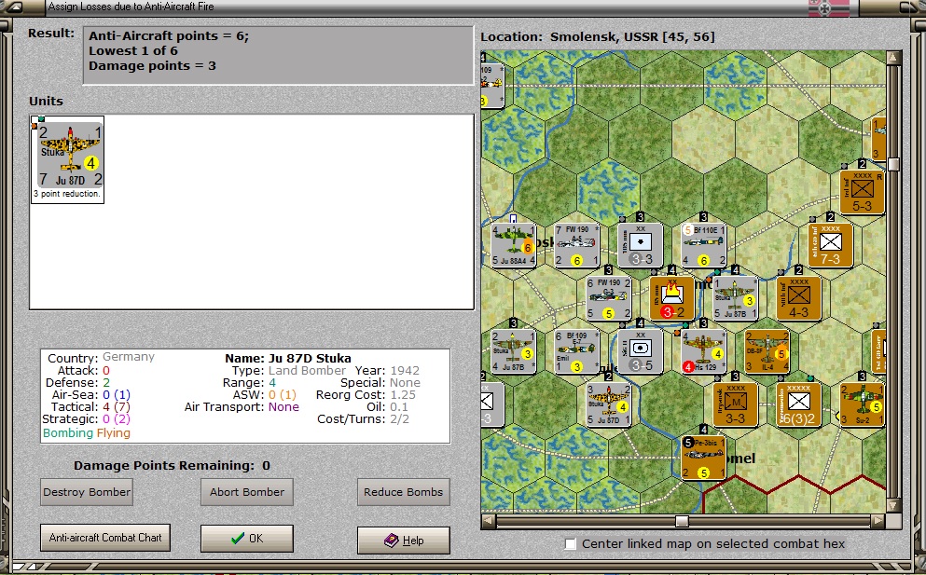This screenshot has width=926, height=575.
Task: Click the FW 190 G-3 counter
Action: [x=609, y=298]
